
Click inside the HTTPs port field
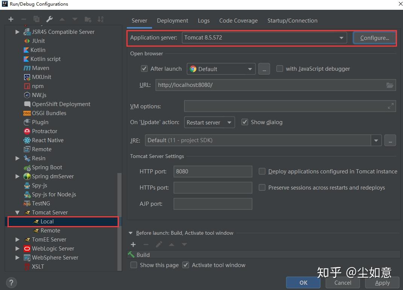point(213,187)
